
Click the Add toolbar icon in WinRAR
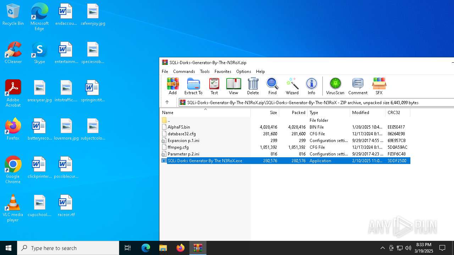point(173,86)
